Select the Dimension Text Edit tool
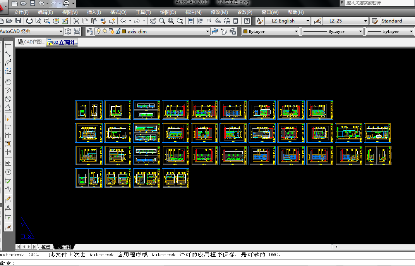 pos(8,208)
